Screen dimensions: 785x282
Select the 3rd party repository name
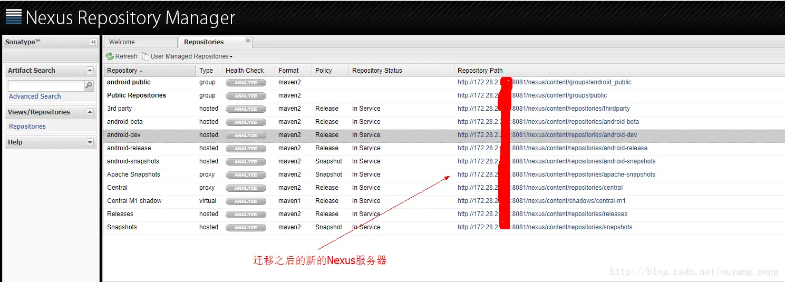(x=120, y=109)
